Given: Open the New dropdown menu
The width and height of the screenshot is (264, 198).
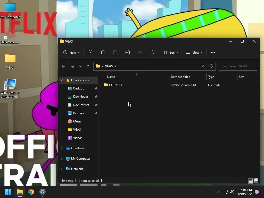Looking at the screenshot, I should tap(71, 53).
